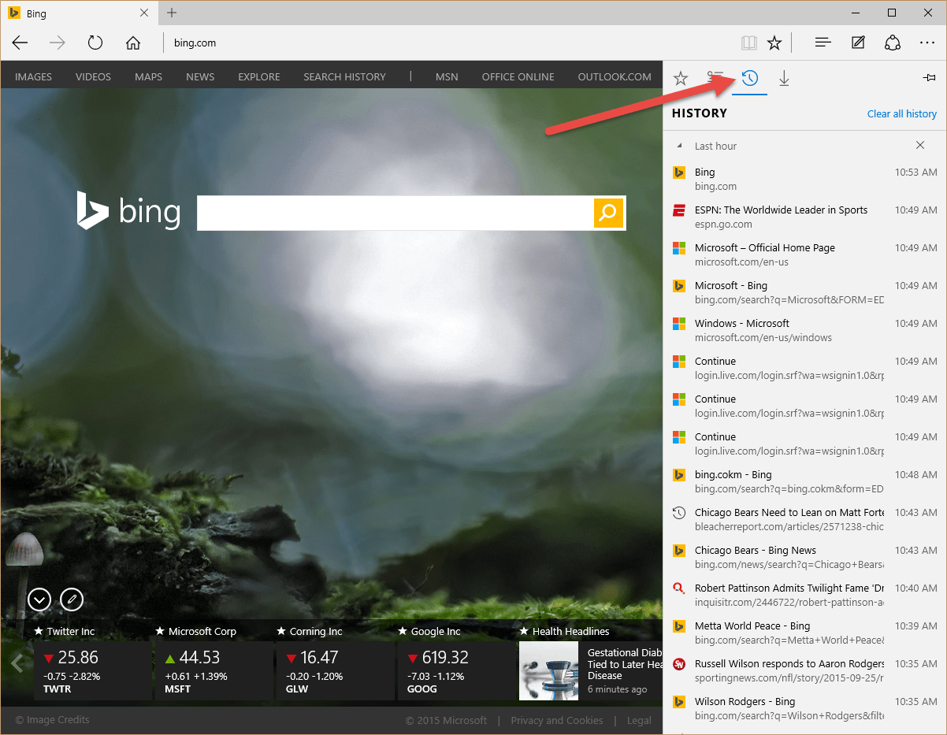Open Microsoft – Official Home Page entry

804,254
